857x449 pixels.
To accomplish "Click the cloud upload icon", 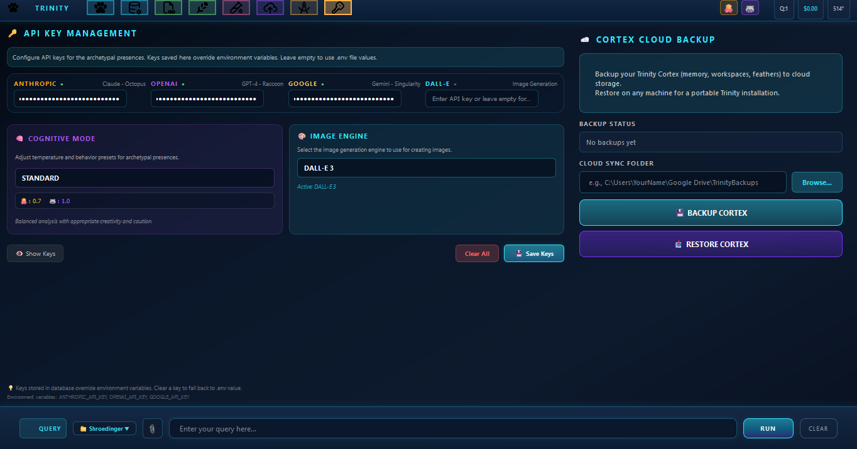I will (x=270, y=8).
